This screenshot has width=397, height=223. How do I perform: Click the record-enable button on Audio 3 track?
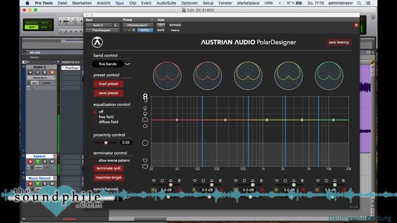tap(30, 72)
